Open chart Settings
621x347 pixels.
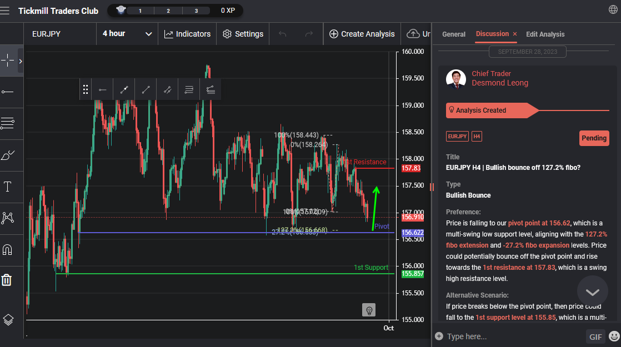pos(243,34)
